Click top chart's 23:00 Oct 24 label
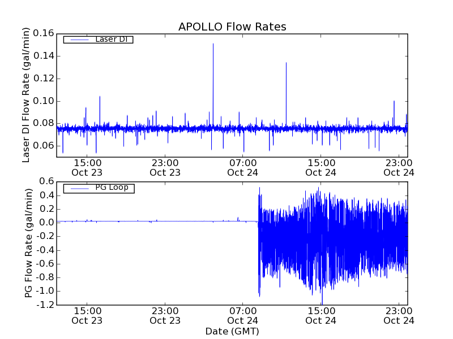The image size is (453, 339). [x=399, y=168]
